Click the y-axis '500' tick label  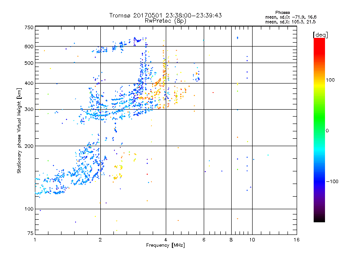pyautogui.click(x=29, y=63)
